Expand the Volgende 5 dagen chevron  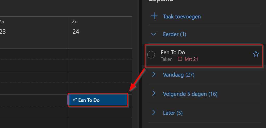click(154, 93)
